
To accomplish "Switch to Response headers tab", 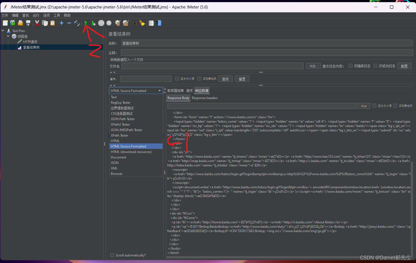I will [205, 98].
